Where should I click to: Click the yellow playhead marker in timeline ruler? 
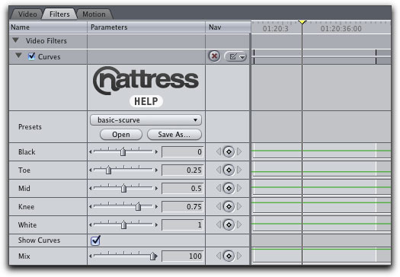coord(302,22)
